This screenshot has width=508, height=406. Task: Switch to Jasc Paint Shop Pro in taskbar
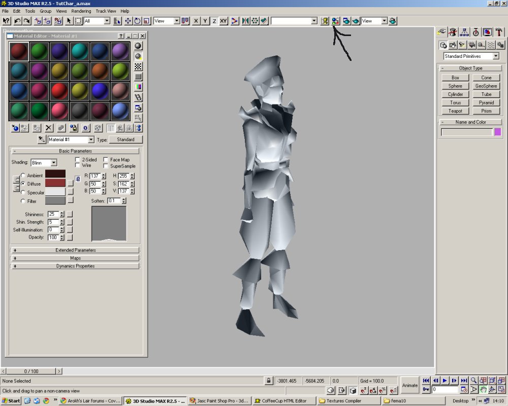(x=218, y=401)
